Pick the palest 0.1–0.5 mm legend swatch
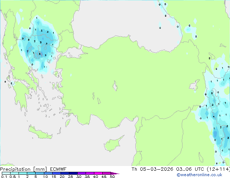 point(6,173)
